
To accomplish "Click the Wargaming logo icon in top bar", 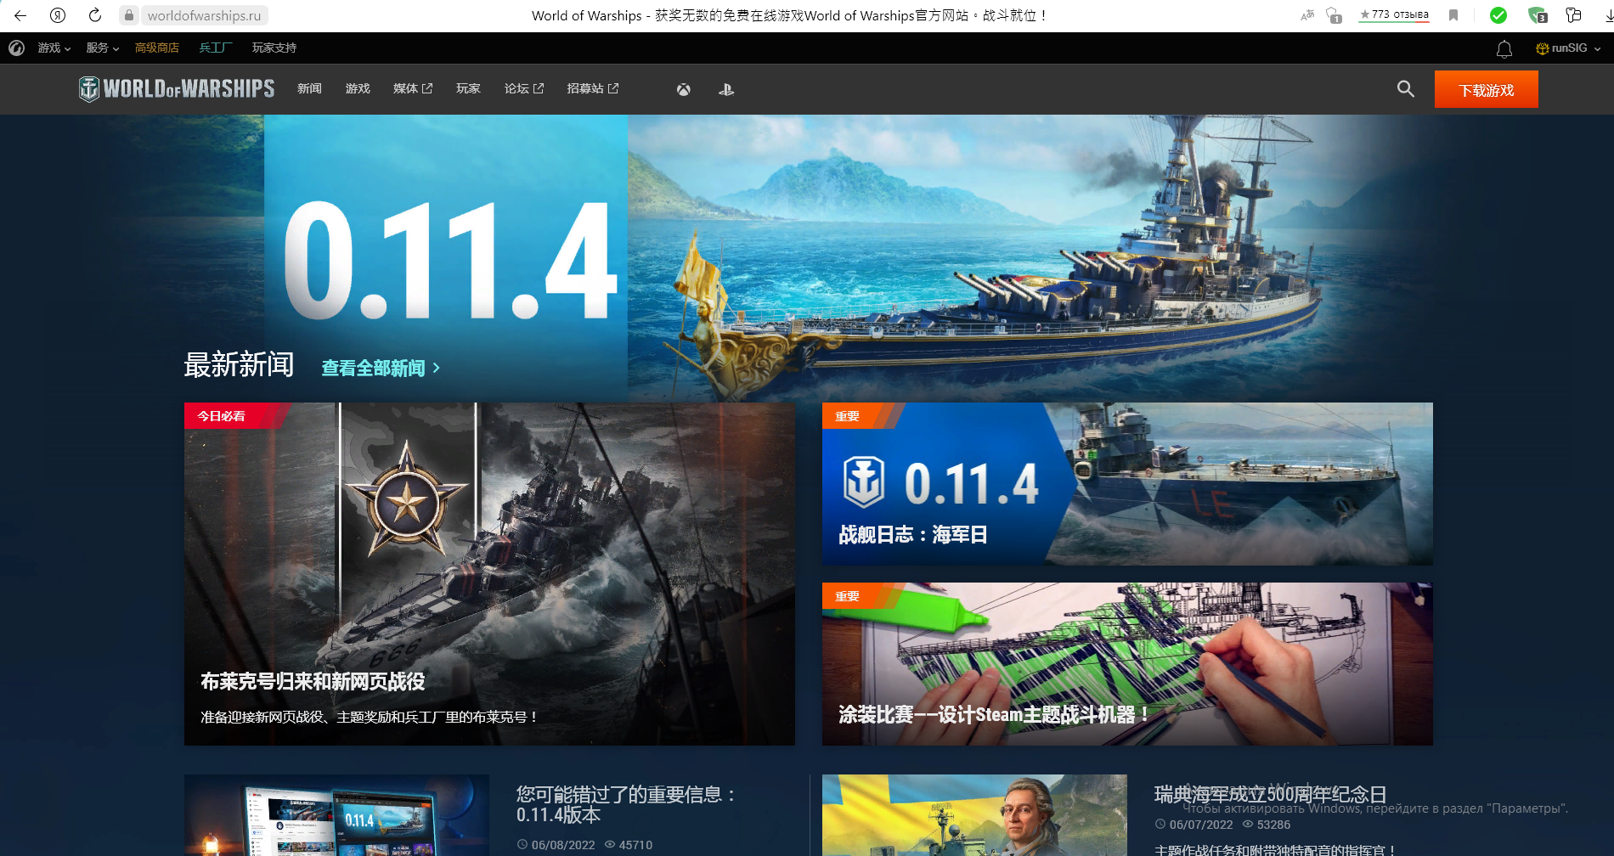I will click(x=16, y=48).
